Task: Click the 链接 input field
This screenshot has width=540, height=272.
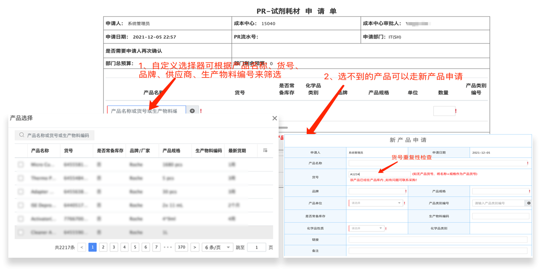Action: click(438, 240)
